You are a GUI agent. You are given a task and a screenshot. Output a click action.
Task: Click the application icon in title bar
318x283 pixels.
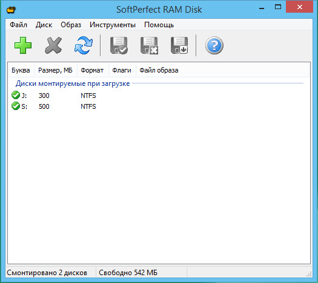tap(11, 10)
